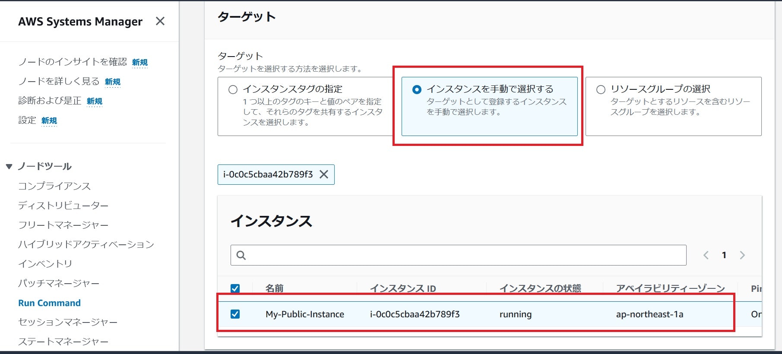This screenshot has height=354, width=782.
Task: Open セッションマネージャー in sidebar
Action: point(68,322)
